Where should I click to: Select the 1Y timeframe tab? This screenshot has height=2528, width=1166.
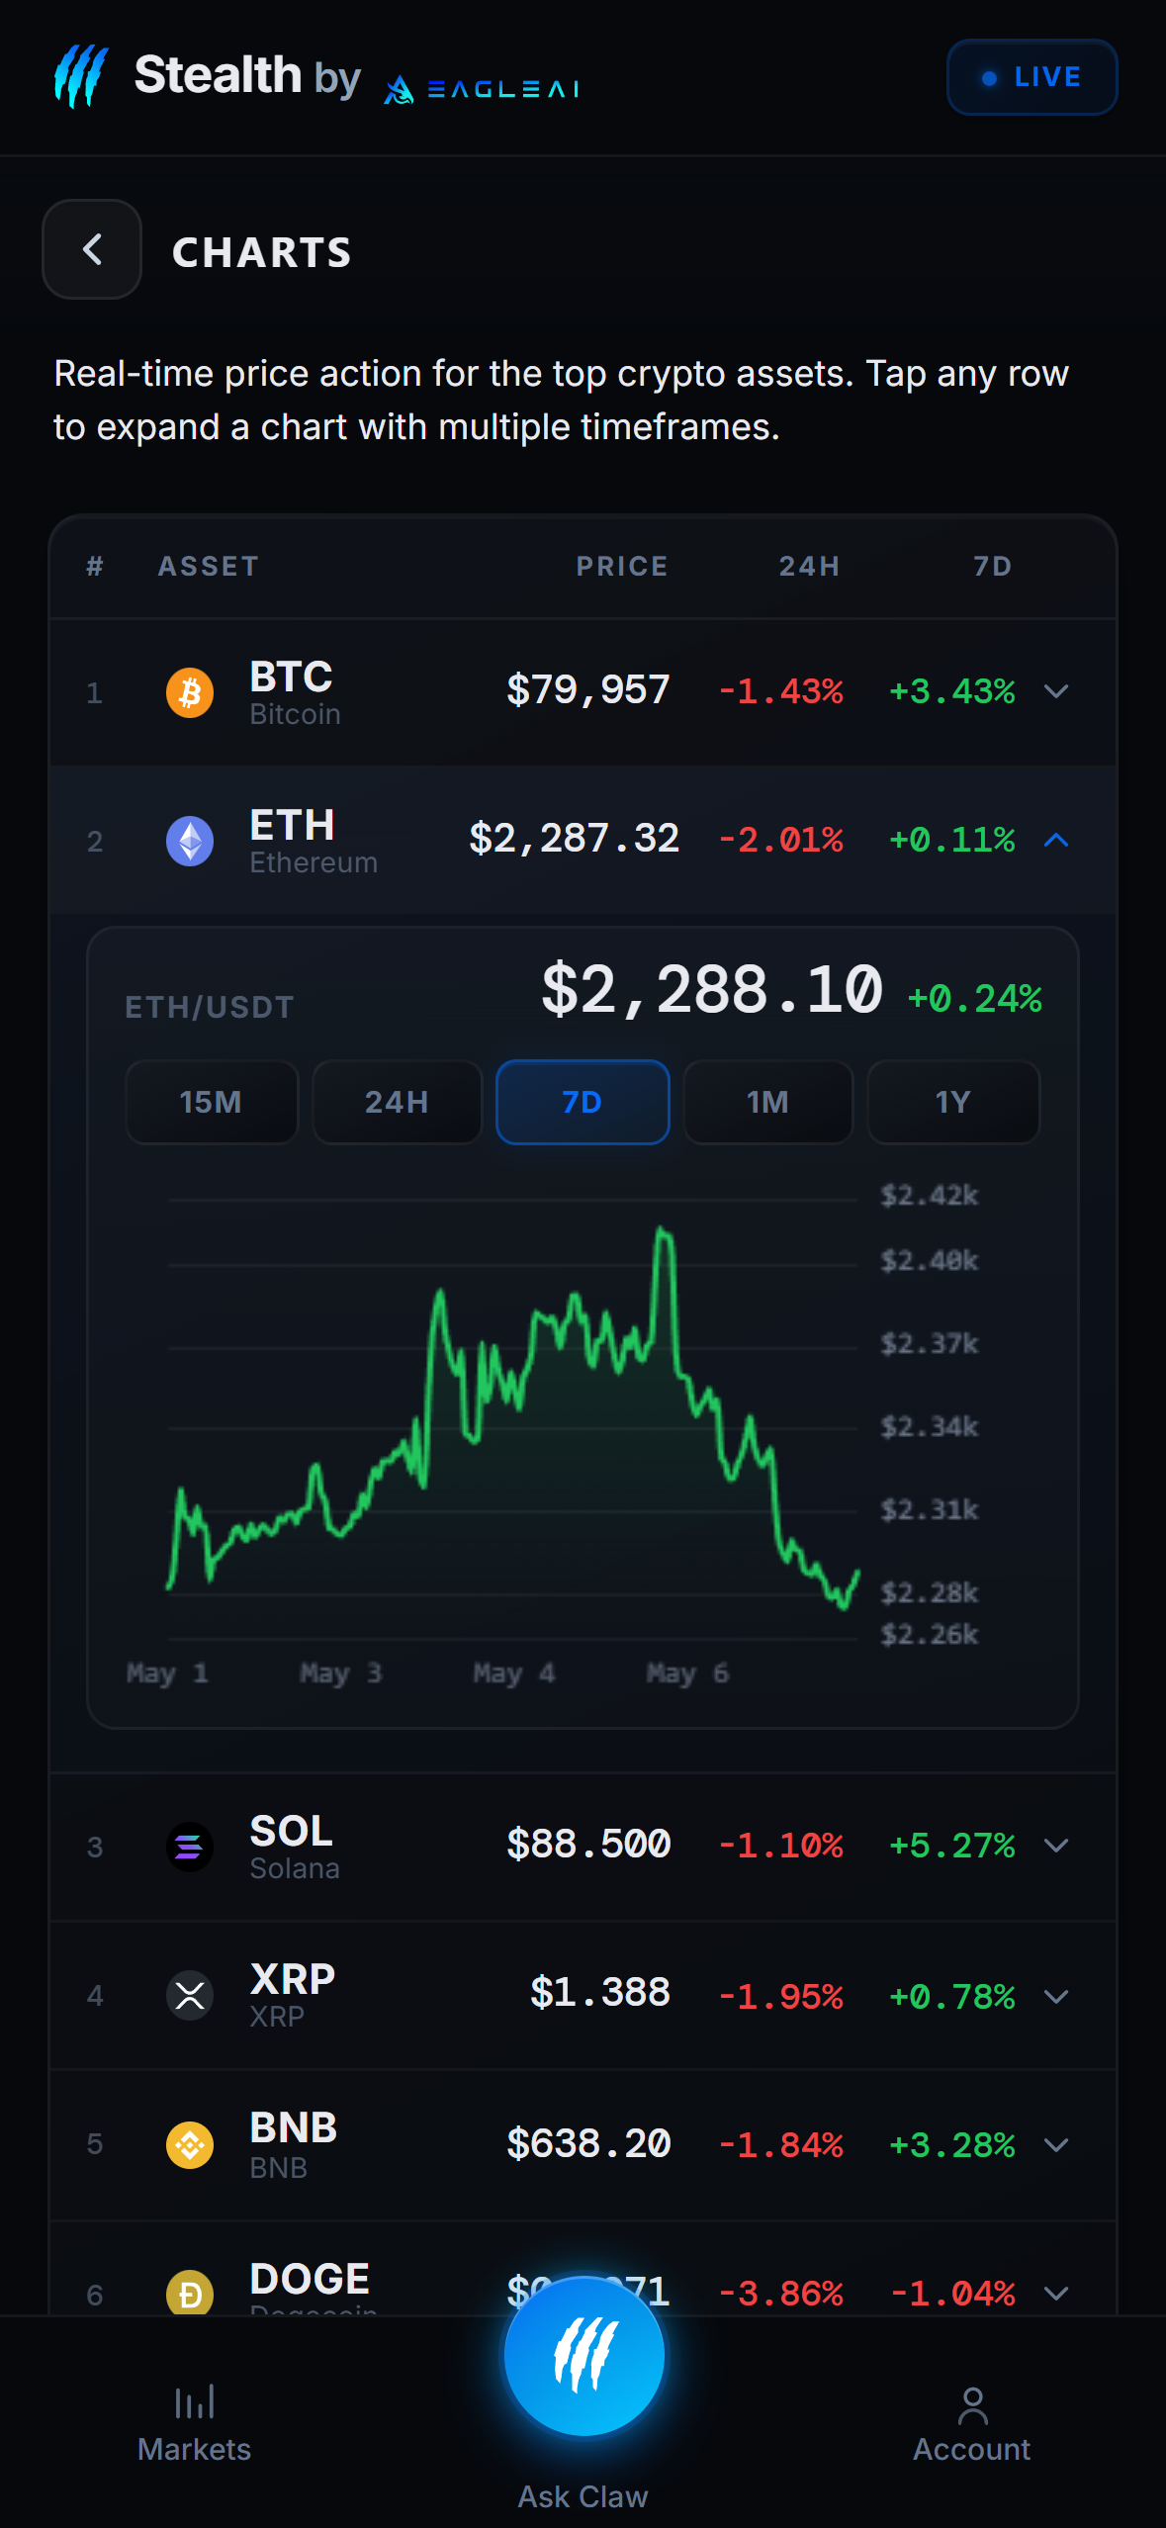tap(953, 1102)
